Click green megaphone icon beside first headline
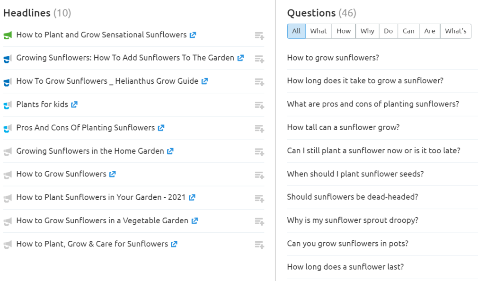Image resolution: width=478 pixels, height=281 pixels. pos(8,35)
